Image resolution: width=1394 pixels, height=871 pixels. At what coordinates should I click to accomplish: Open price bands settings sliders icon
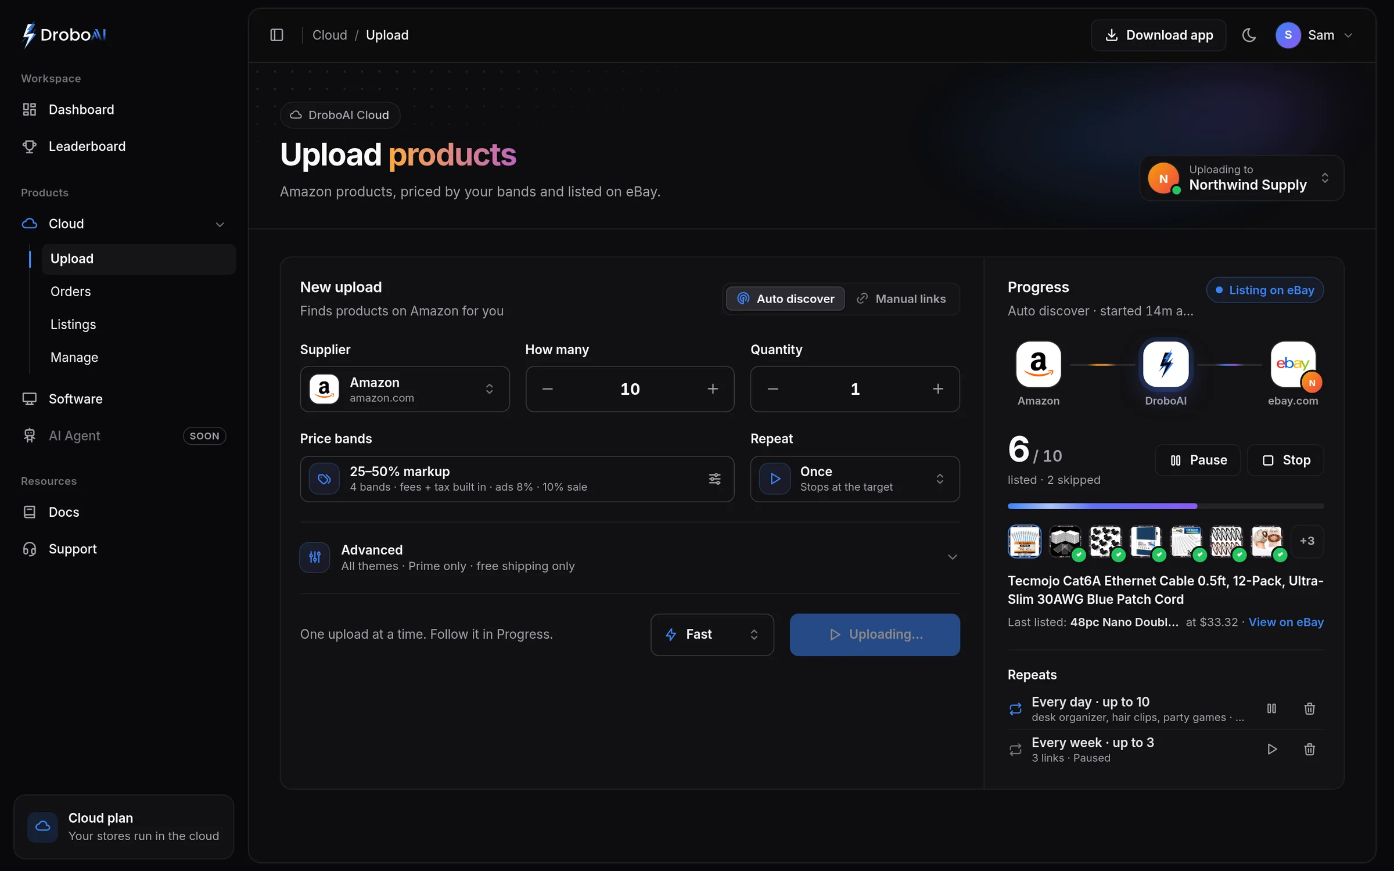pyautogui.click(x=714, y=478)
